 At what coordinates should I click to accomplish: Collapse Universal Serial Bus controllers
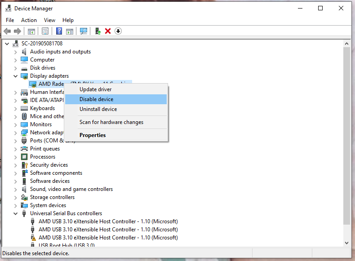pos(15,213)
